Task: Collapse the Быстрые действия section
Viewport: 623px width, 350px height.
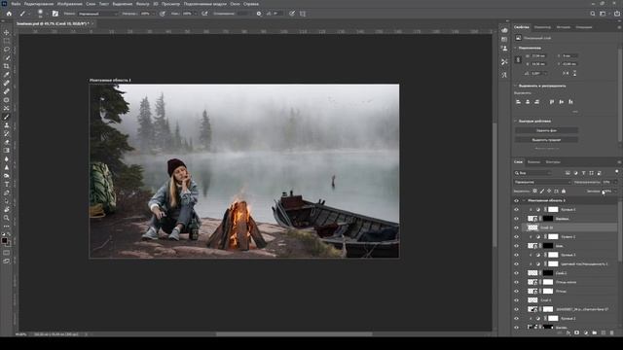Action: (515, 121)
